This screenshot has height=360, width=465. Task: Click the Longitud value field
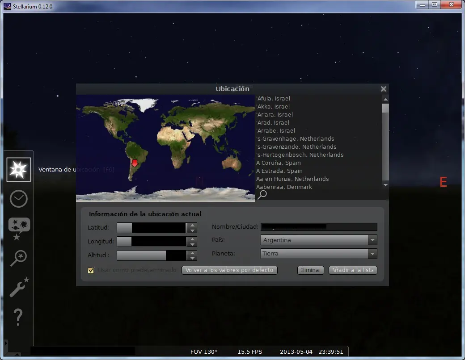pyautogui.click(x=152, y=242)
